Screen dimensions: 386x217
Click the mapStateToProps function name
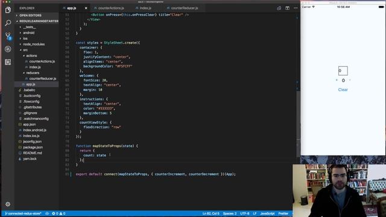107,146
